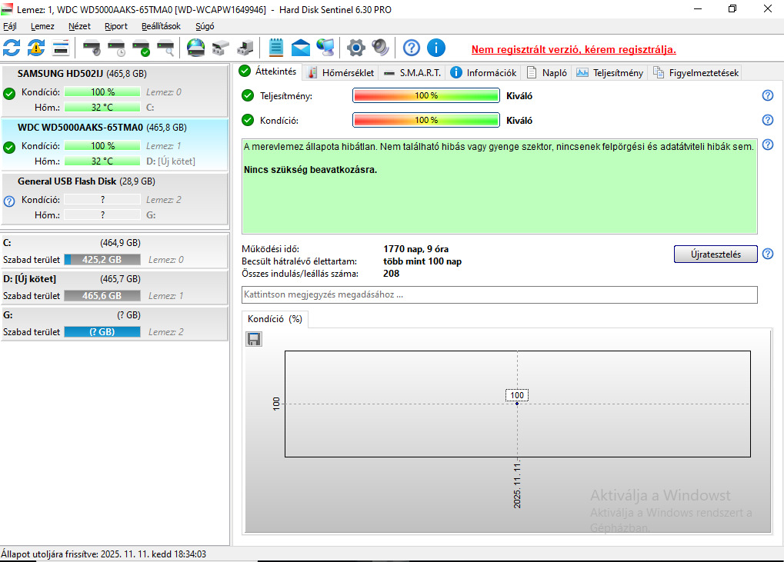The image size is (784, 562).
Task: Click the több mint 100 nap value
Action: point(422,261)
